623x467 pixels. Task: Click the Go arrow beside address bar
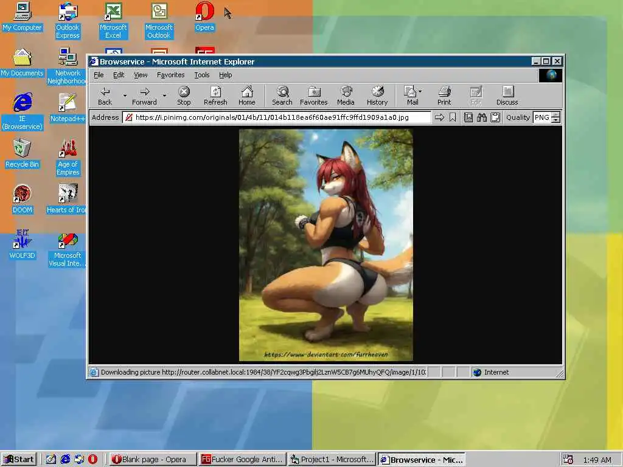click(x=439, y=117)
